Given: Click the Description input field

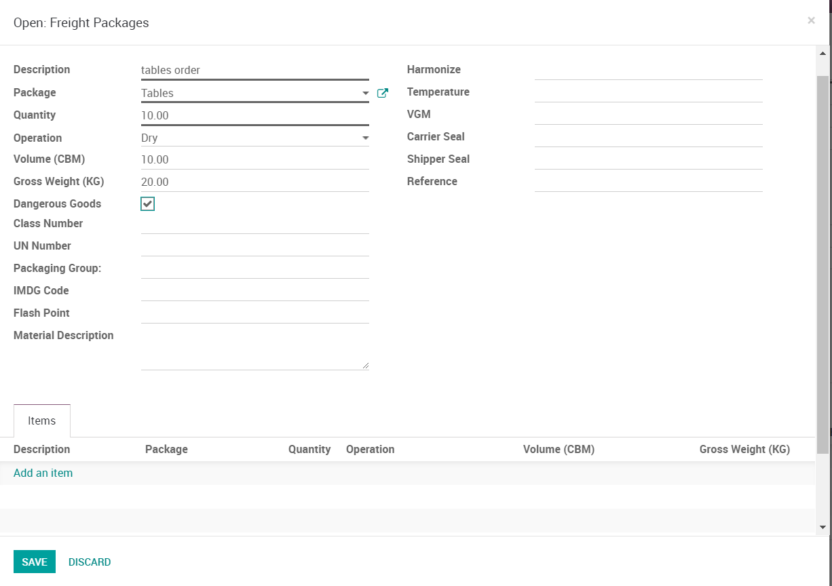Looking at the screenshot, I should point(254,70).
